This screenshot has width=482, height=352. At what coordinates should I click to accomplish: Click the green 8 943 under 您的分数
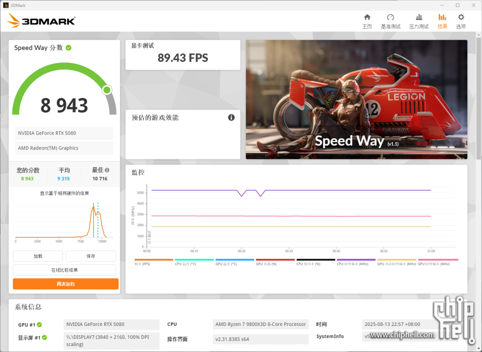click(28, 179)
